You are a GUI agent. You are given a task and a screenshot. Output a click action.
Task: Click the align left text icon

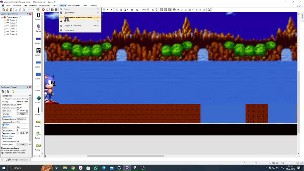point(196,10)
